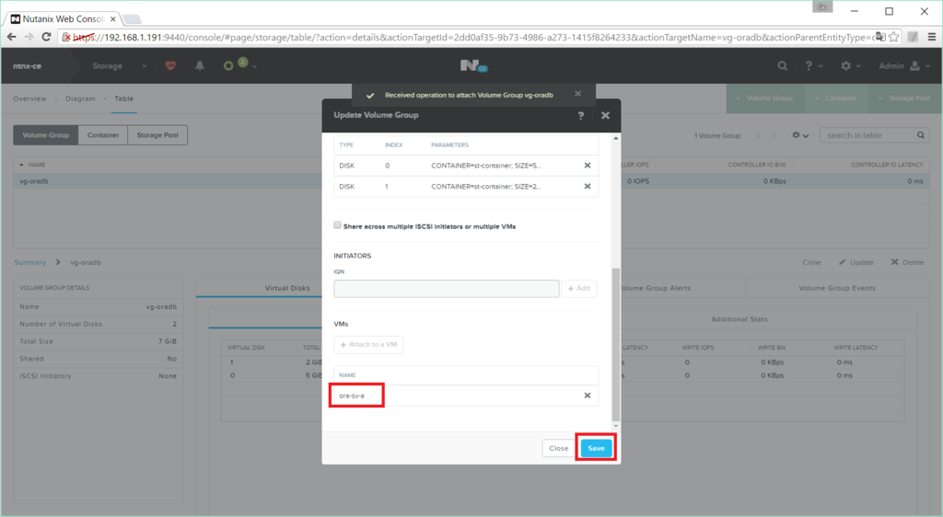The height and width of the screenshot is (517, 943).
Task: Select the vg-oradb table row
Action: pyautogui.click(x=471, y=180)
